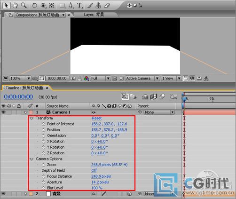Click the viewer current time 0:00:00:00 button

[x=57, y=78]
